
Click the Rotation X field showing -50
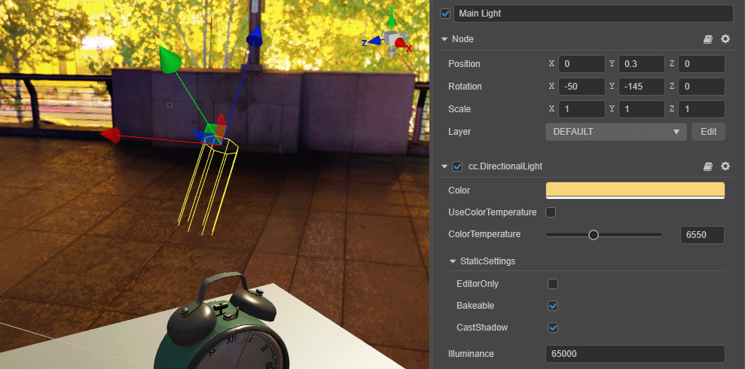coord(582,87)
